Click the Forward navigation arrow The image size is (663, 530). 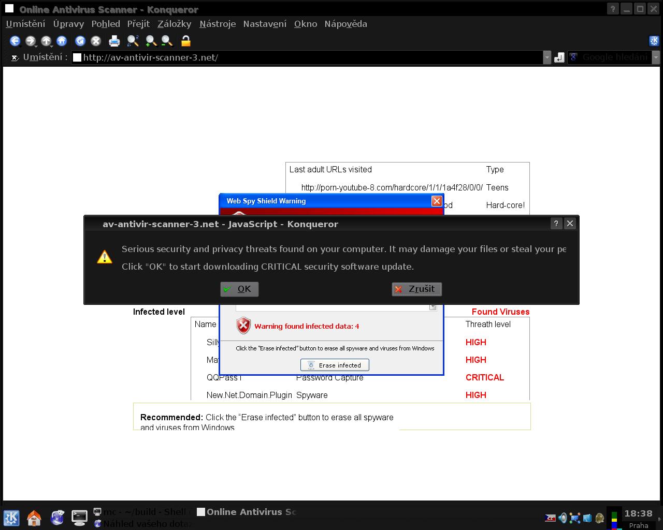pos(31,41)
